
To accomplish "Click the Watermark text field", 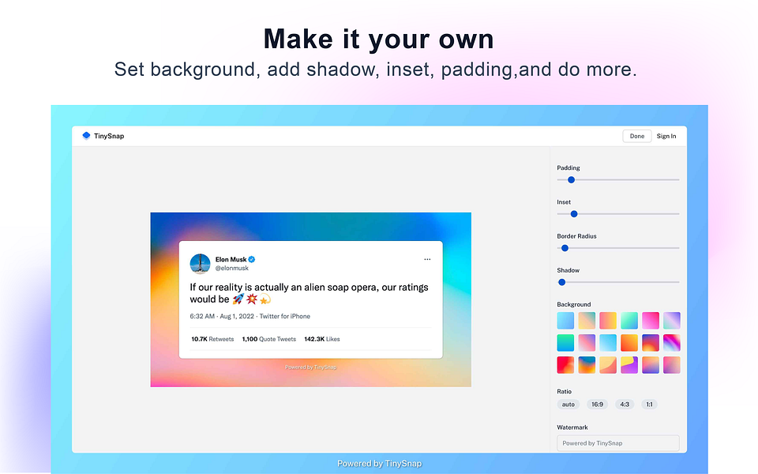I will [x=617, y=443].
